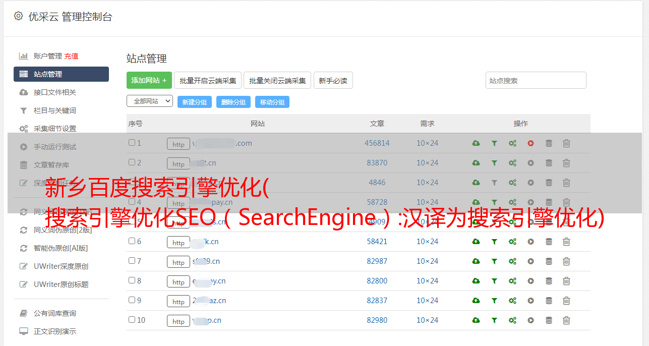Click the database icon in row 7
649x346 pixels.
pos(549,261)
